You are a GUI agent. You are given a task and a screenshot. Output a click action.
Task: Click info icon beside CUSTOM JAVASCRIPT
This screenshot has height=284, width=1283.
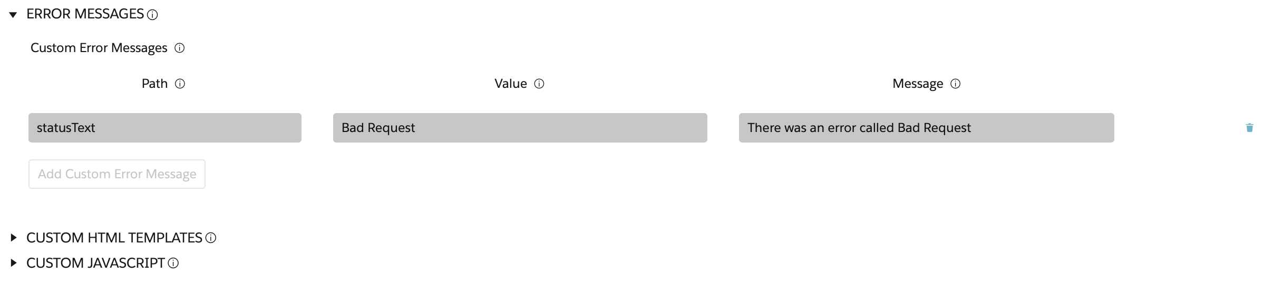(x=173, y=263)
